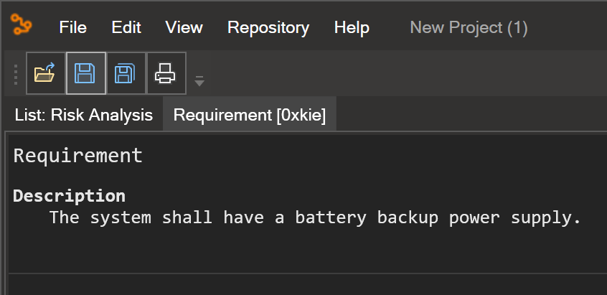Switch to the List: Risk Analysis tab

(x=84, y=115)
